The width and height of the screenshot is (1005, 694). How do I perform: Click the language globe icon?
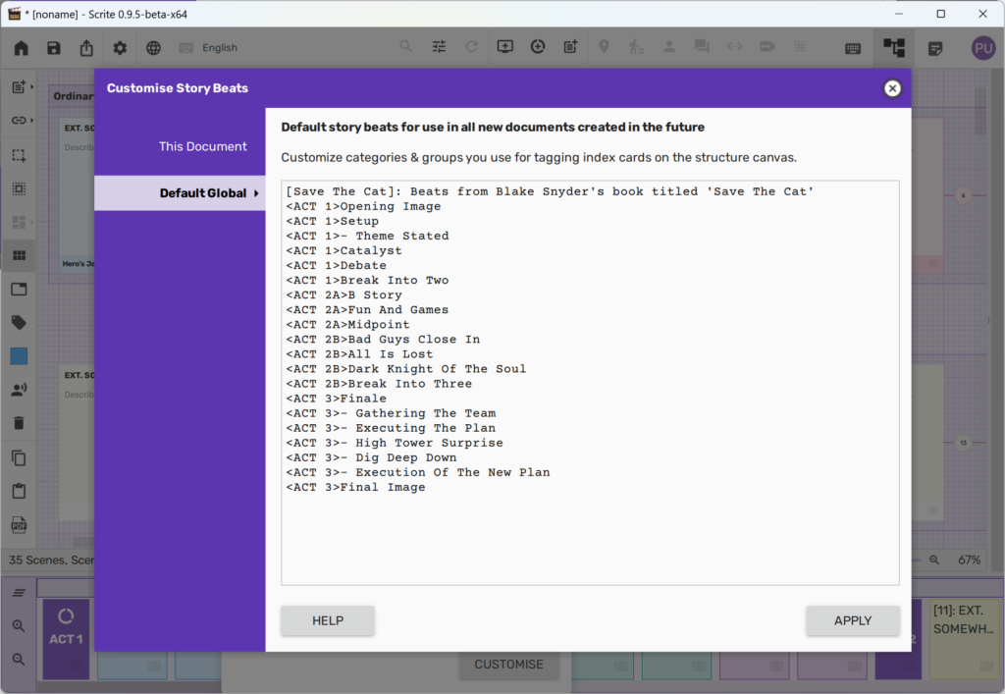tap(153, 48)
